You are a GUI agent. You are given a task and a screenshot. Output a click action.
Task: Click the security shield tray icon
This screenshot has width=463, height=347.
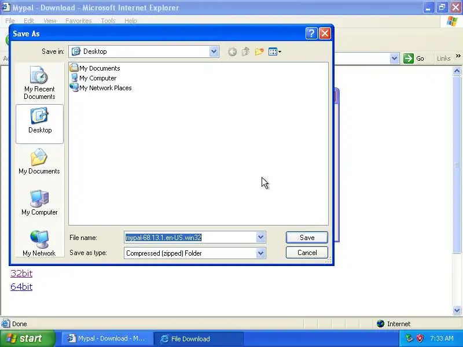[x=420, y=338]
